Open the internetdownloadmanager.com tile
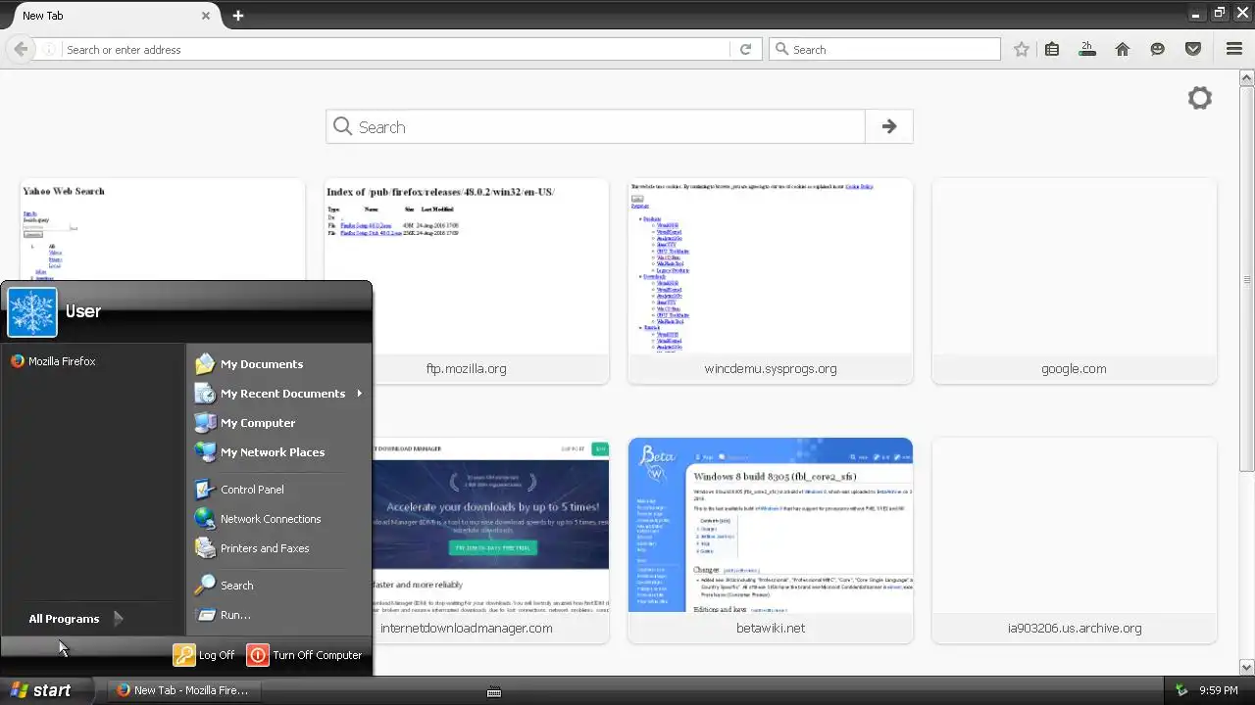This screenshot has width=1255, height=705. coord(490,540)
